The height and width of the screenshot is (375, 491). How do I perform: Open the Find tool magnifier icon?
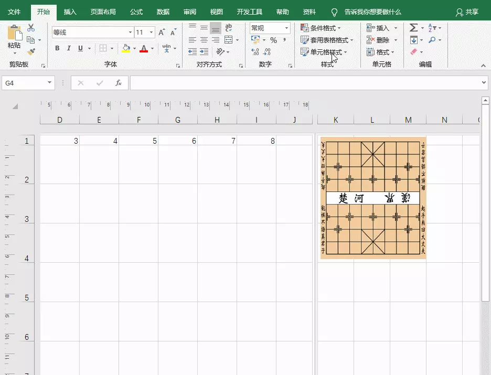click(432, 39)
